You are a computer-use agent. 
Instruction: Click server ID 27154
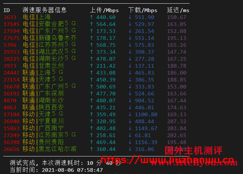click(11, 80)
